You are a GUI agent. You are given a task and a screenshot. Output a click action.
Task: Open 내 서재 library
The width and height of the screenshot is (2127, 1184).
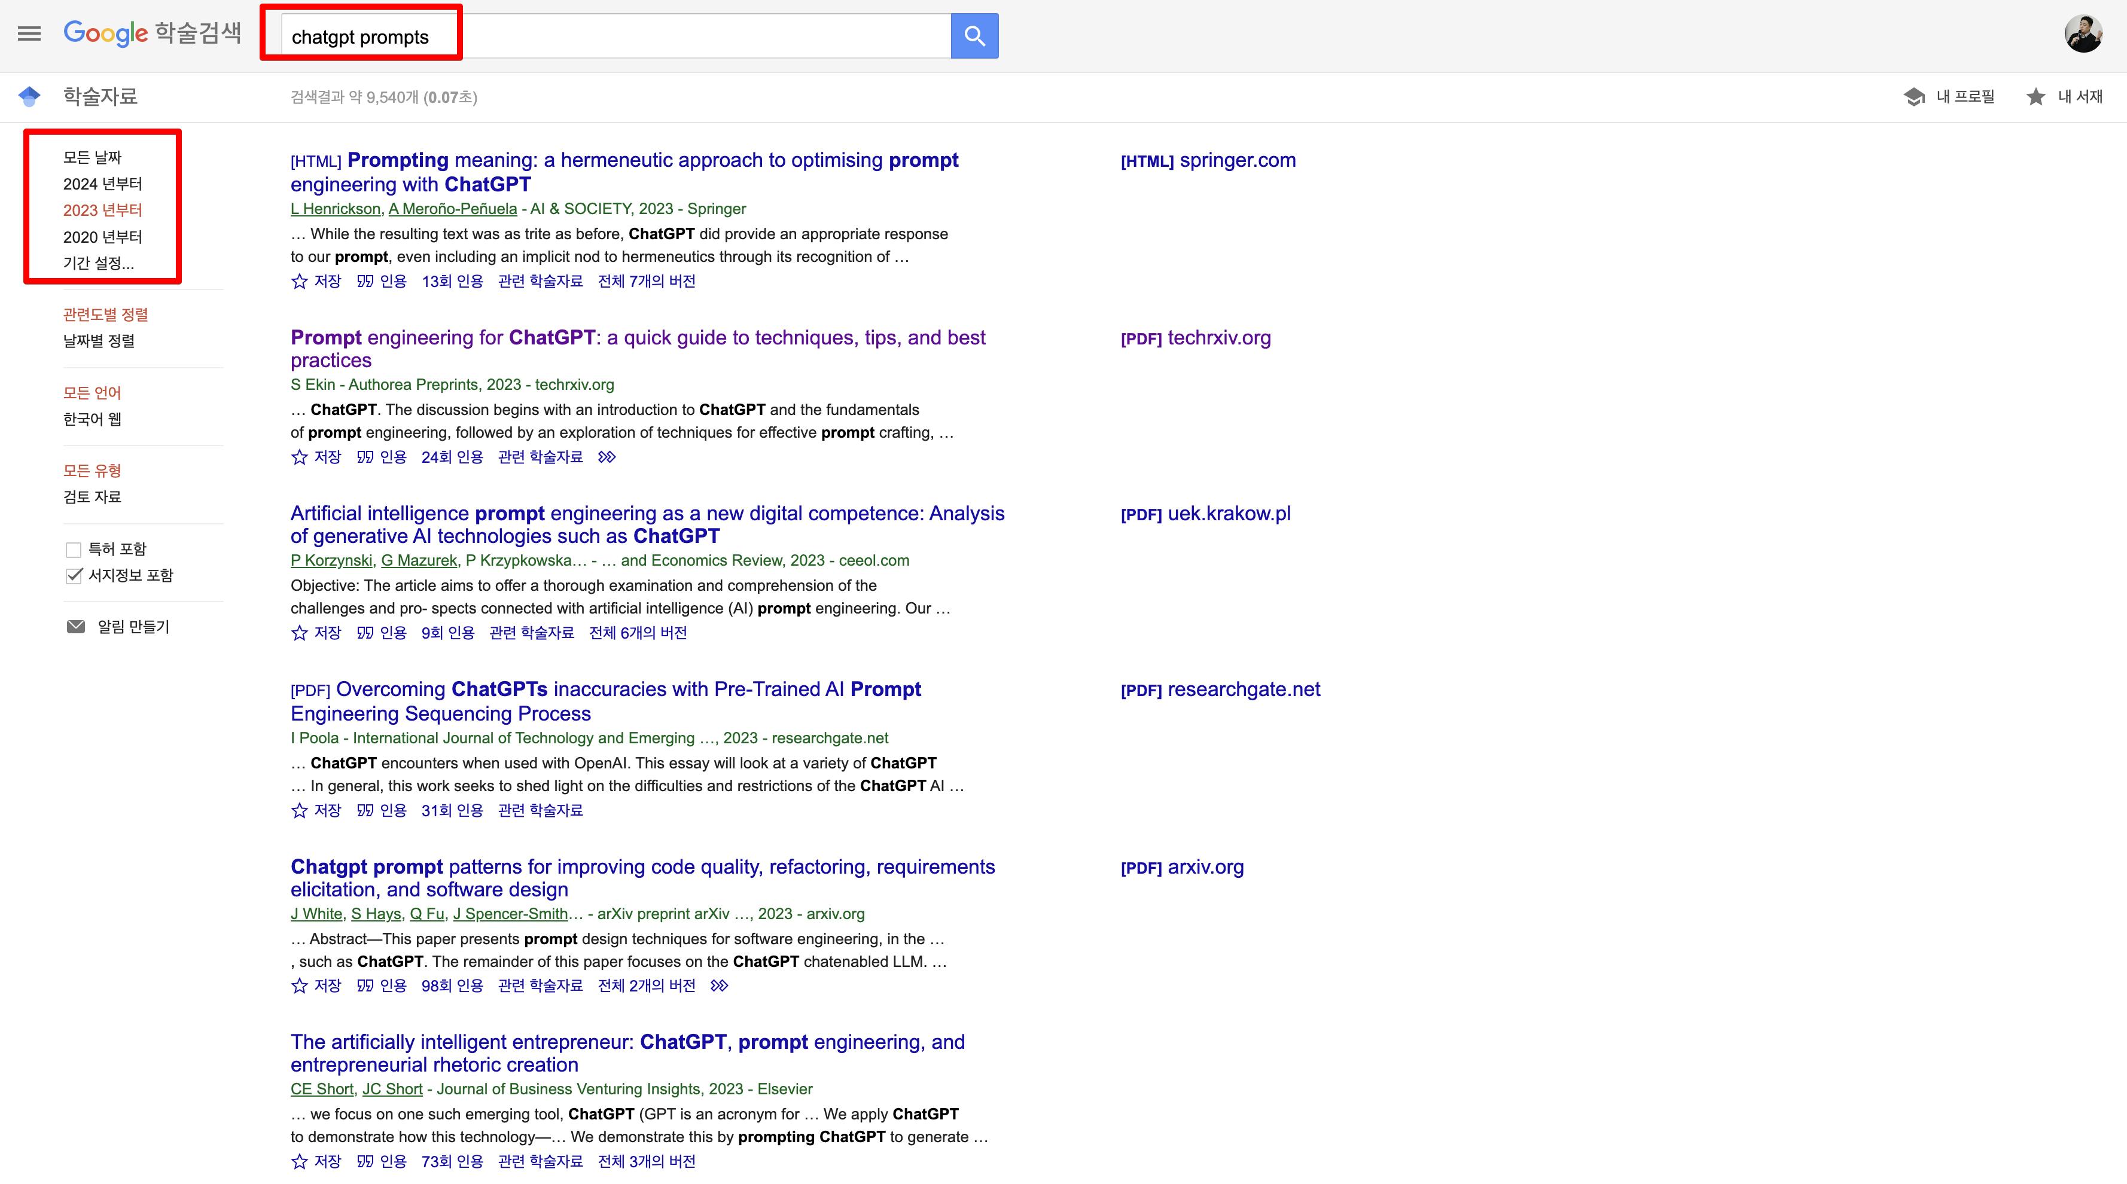coord(2080,97)
